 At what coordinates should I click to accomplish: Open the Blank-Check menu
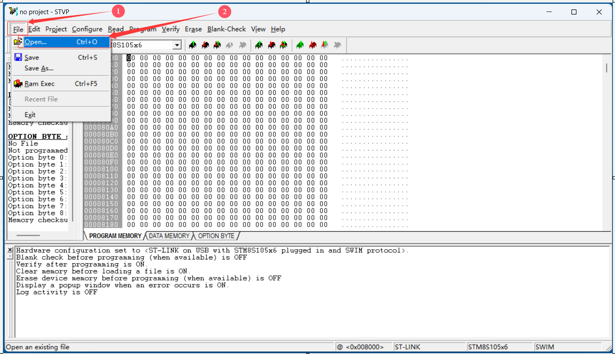(x=227, y=29)
